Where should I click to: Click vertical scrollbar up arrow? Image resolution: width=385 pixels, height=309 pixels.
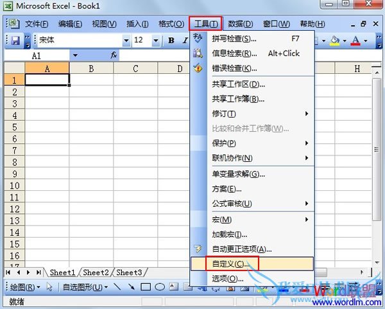click(377, 73)
